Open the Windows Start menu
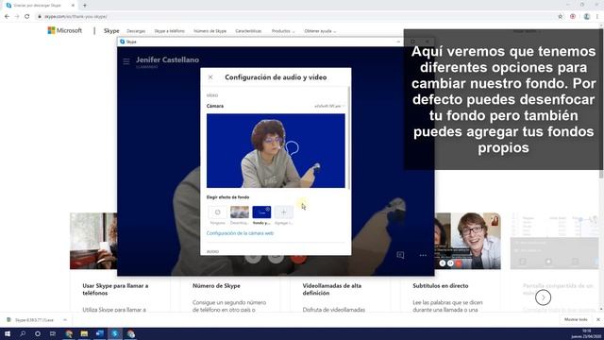604x340 pixels. (8, 333)
